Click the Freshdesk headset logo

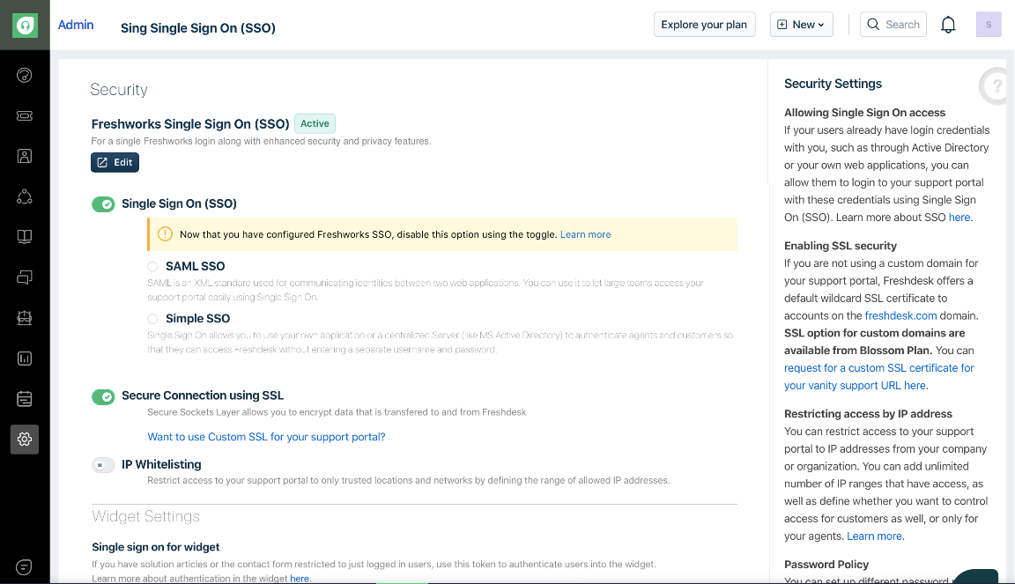(25, 25)
